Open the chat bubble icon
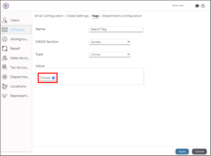The image size is (211, 156). (x=197, y=6)
